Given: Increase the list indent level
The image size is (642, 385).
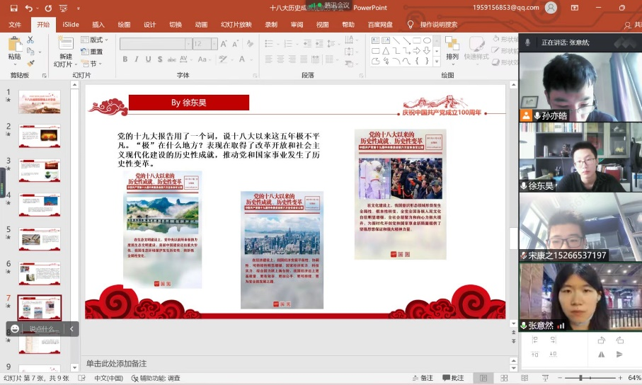Looking at the screenshot, I should (319, 43).
